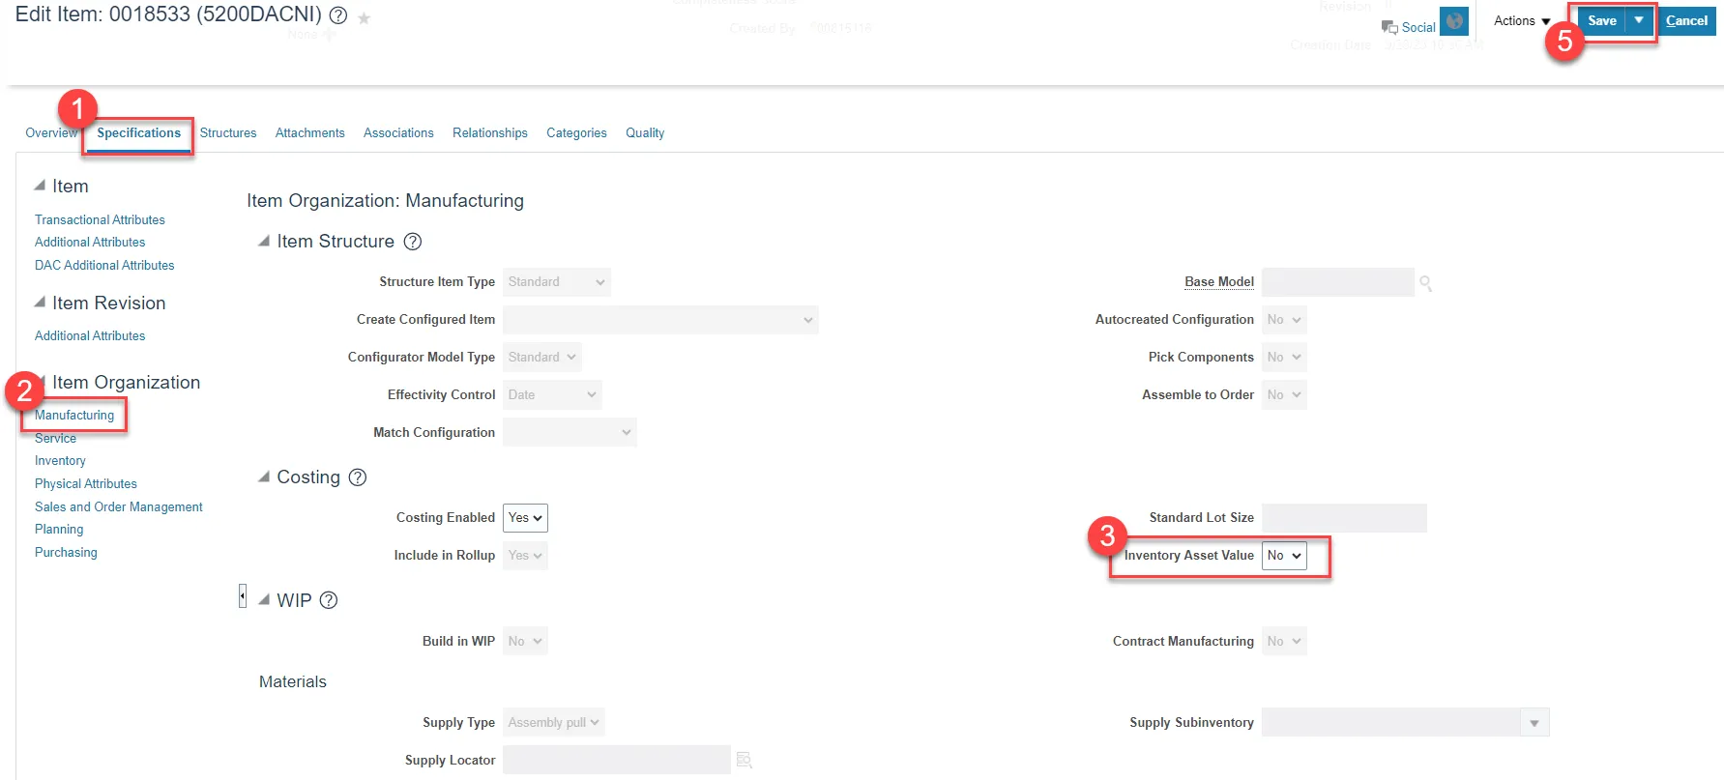Open the Costing Enabled dropdown

click(525, 518)
